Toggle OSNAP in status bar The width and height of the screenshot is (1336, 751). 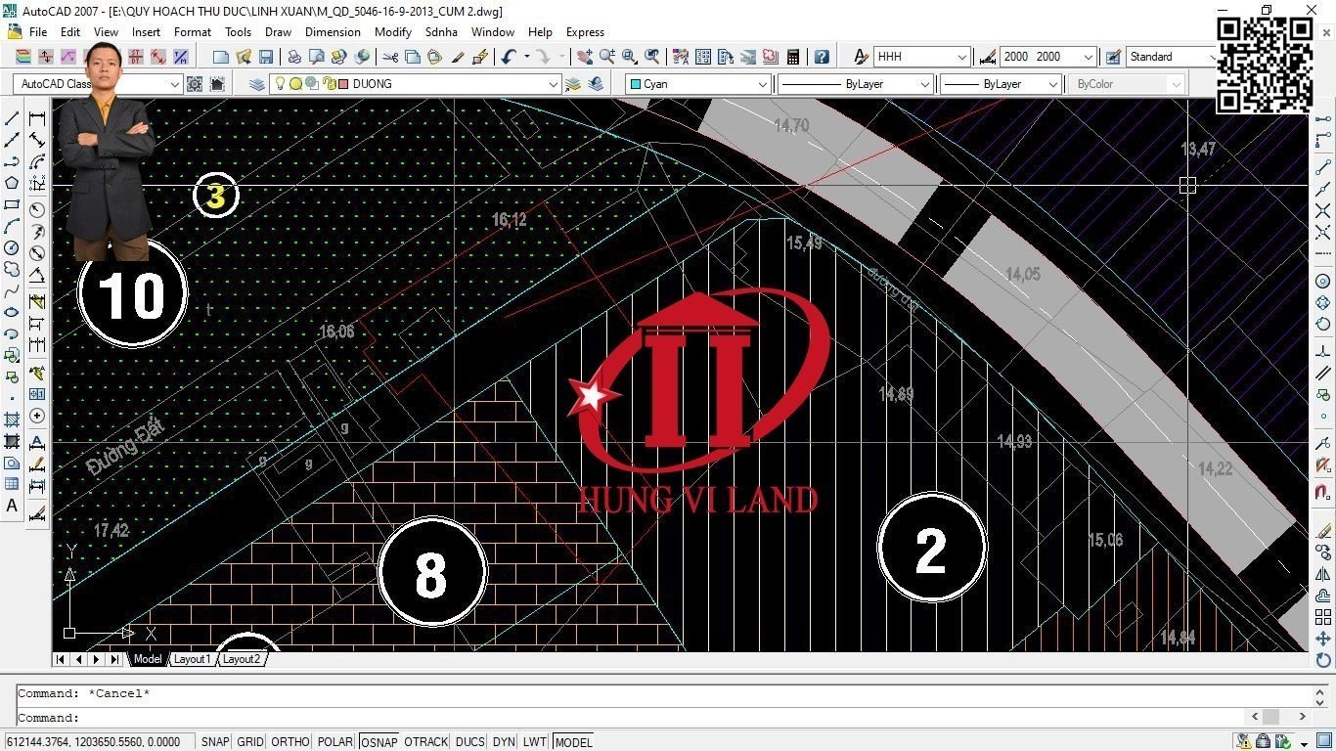pyautogui.click(x=379, y=742)
